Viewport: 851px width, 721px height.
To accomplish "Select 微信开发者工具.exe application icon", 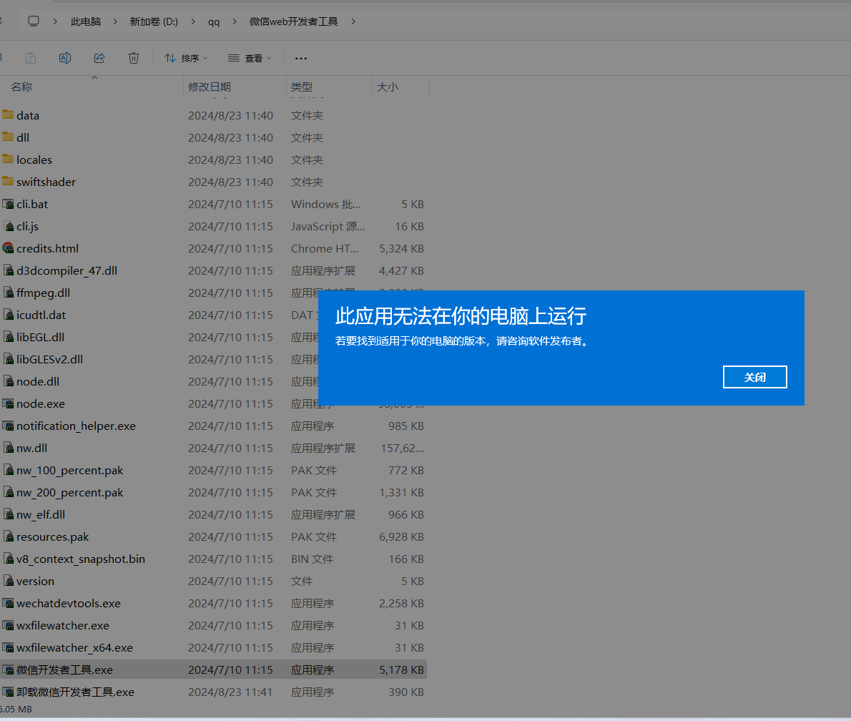I will click(8, 670).
